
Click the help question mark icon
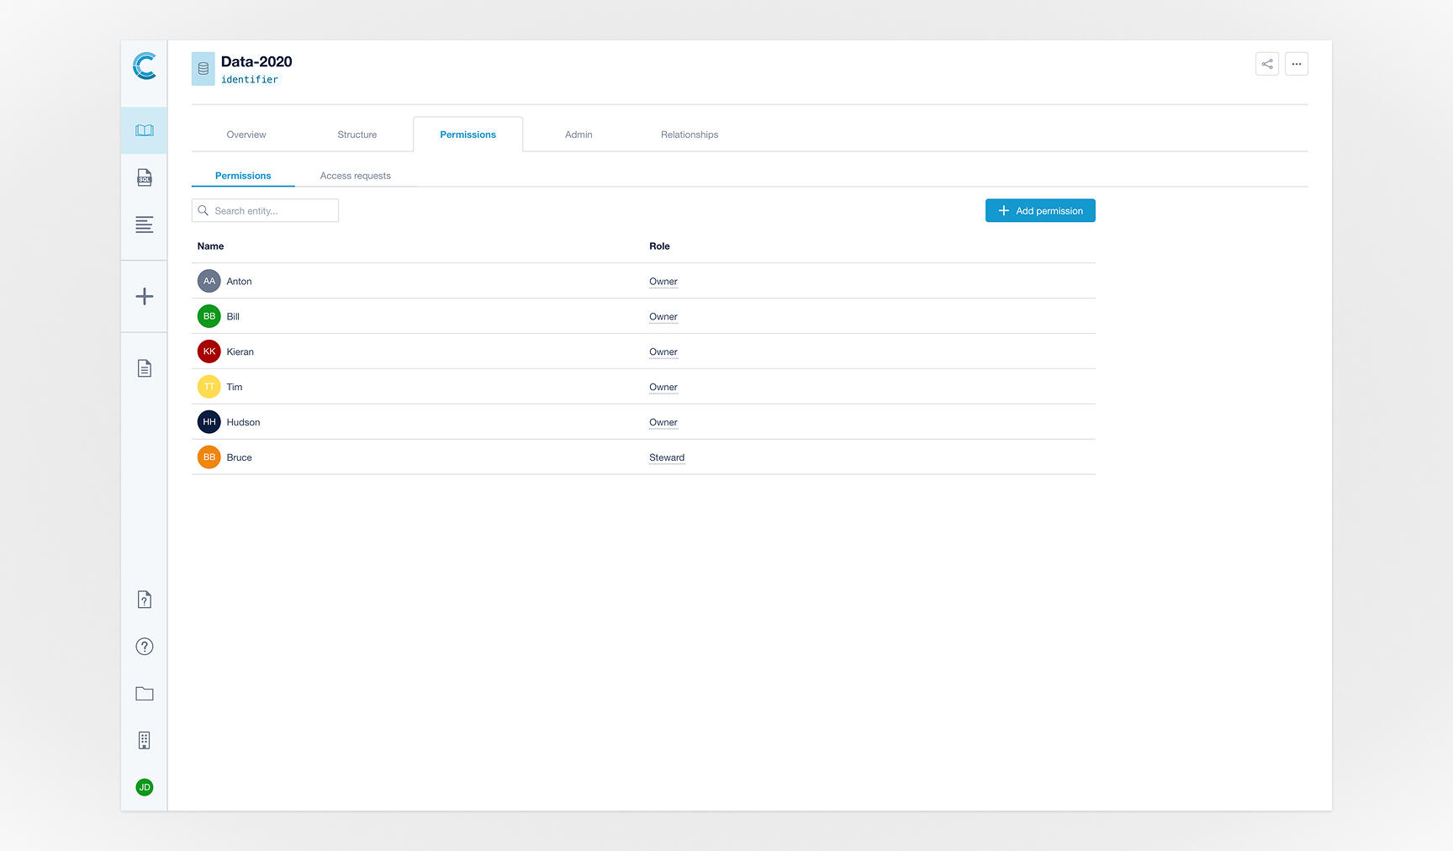pyautogui.click(x=144, y=646)
